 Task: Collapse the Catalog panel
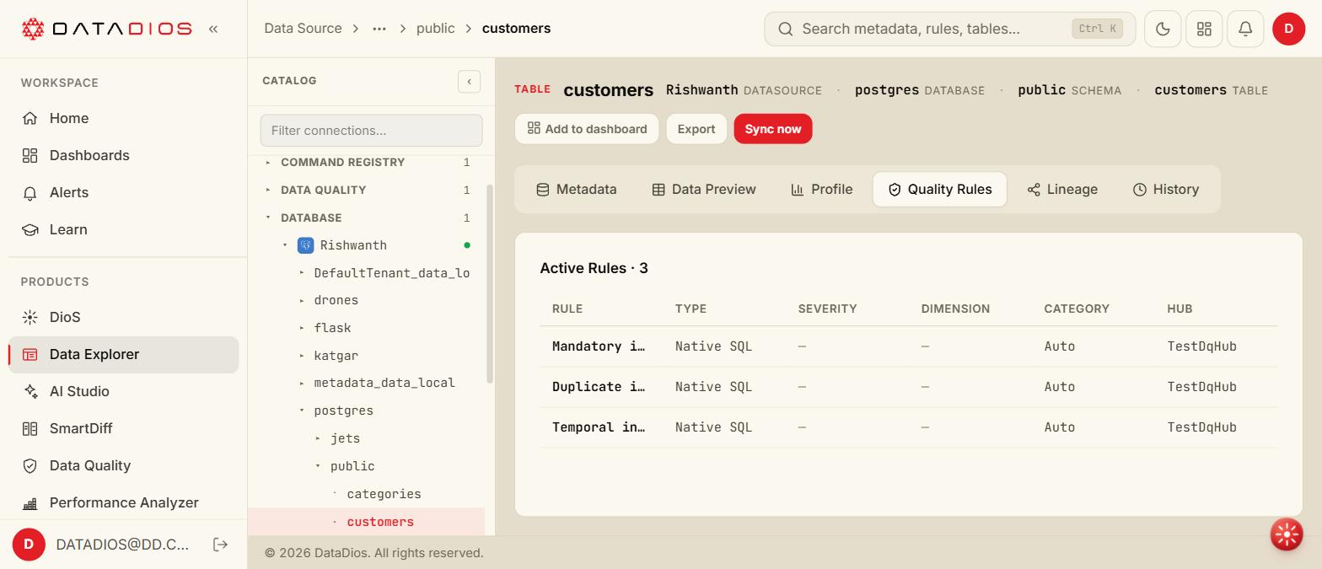pos(469,81)
